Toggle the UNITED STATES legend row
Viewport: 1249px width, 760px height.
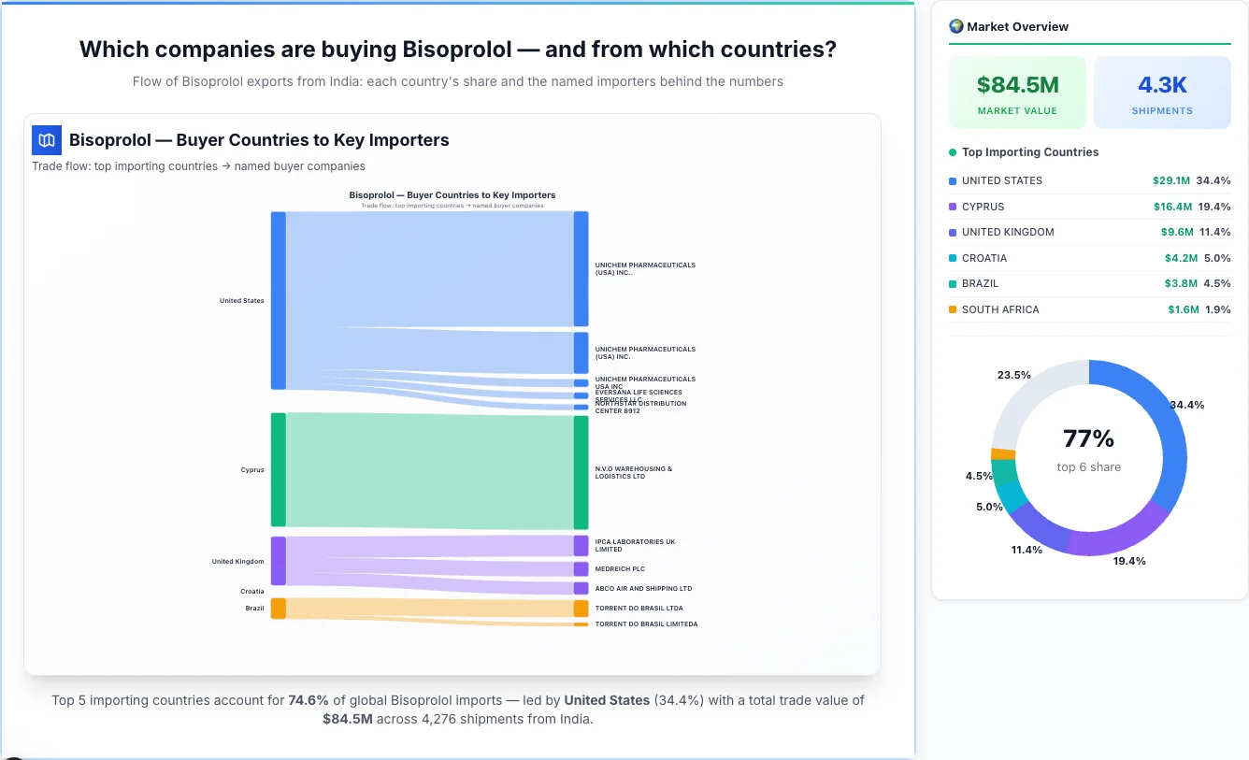click(1089, 180)
